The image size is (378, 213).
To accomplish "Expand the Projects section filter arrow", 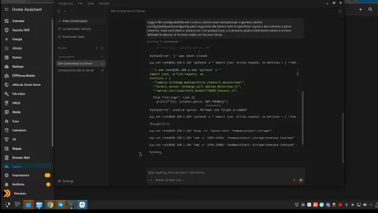I will (97, 48).
